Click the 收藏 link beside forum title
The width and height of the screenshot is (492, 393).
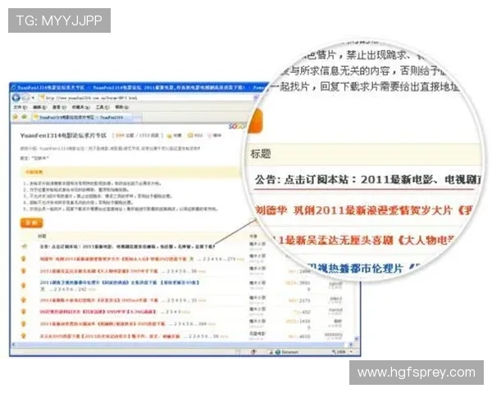click(175, 135)
